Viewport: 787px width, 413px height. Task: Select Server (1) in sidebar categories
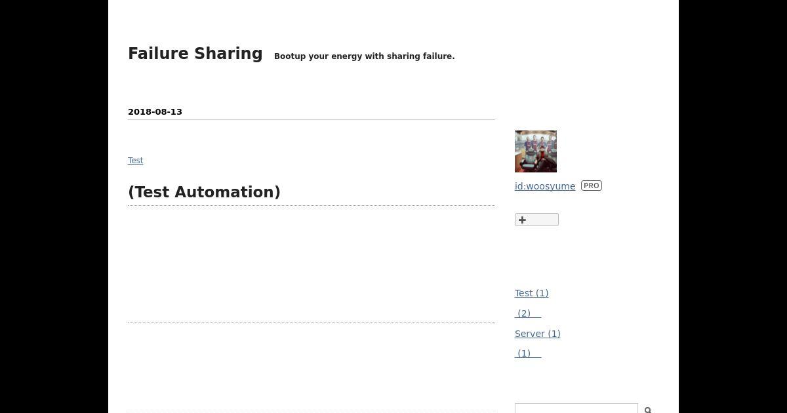[538, 334]
